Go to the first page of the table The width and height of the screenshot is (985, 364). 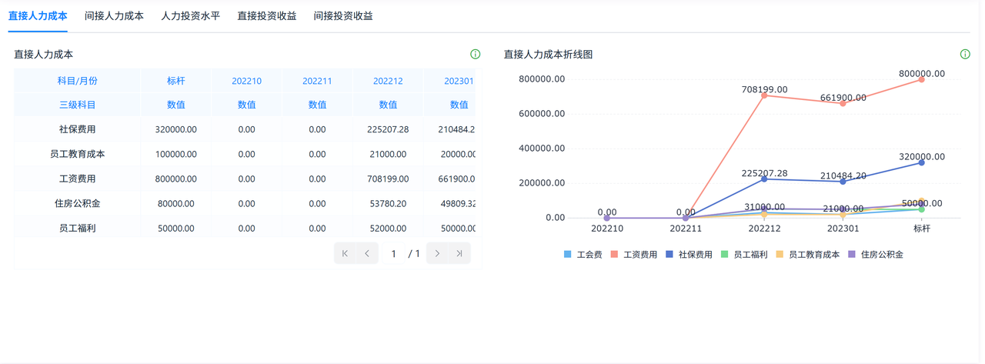[x=345, y=253]
